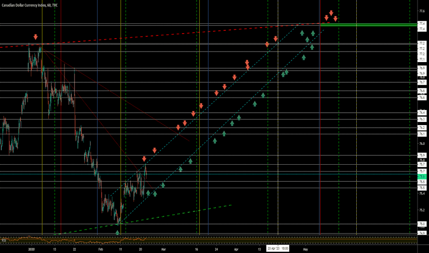
Task: Click the 2020 label on the time axis
Action: [31, 249]
